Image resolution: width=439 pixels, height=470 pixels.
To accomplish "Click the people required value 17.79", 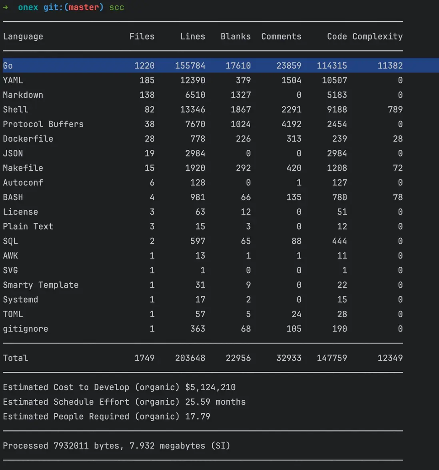I will tap(198, 416).
